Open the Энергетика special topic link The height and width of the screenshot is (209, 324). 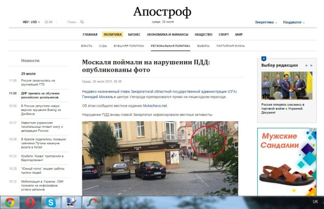266,22
